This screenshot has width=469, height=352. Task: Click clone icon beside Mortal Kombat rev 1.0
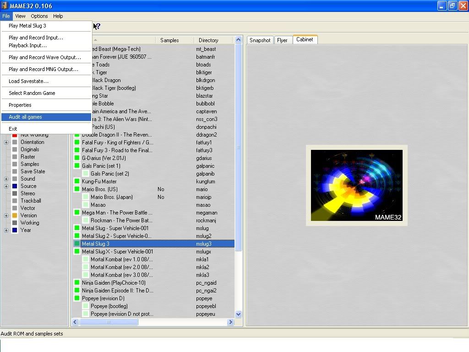[x=86, y=259]
